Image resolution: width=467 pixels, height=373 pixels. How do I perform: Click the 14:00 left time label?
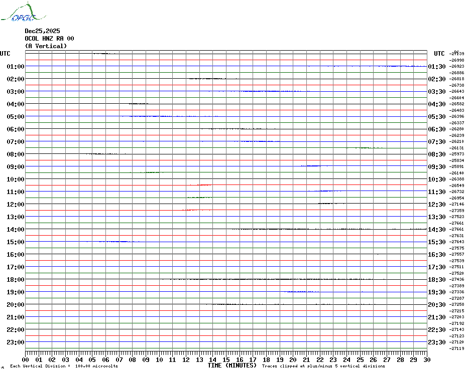coord(16,229)
